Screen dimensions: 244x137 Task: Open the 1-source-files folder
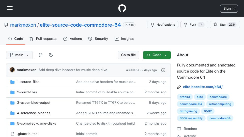28,82
